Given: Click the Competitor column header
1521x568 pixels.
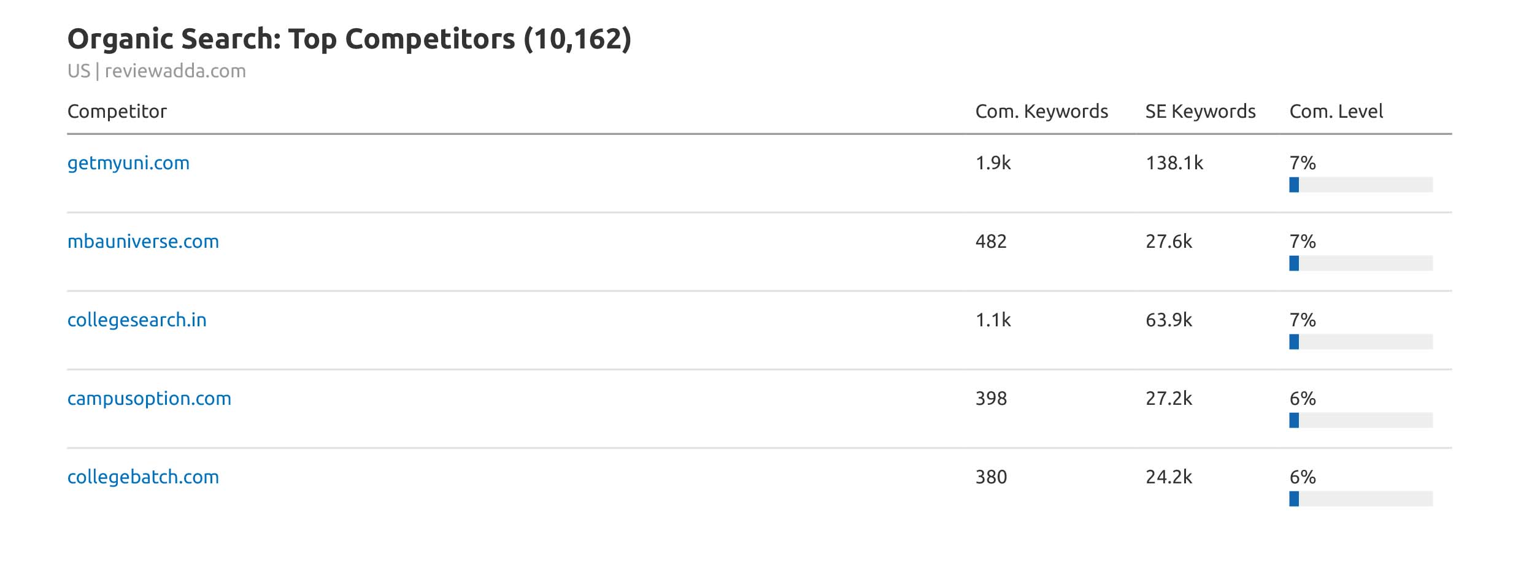Looking at the screenshot, I should 117,112.
